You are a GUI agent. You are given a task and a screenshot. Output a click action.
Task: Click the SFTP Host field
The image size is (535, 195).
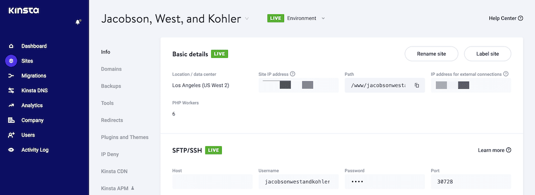pos(212,182)
